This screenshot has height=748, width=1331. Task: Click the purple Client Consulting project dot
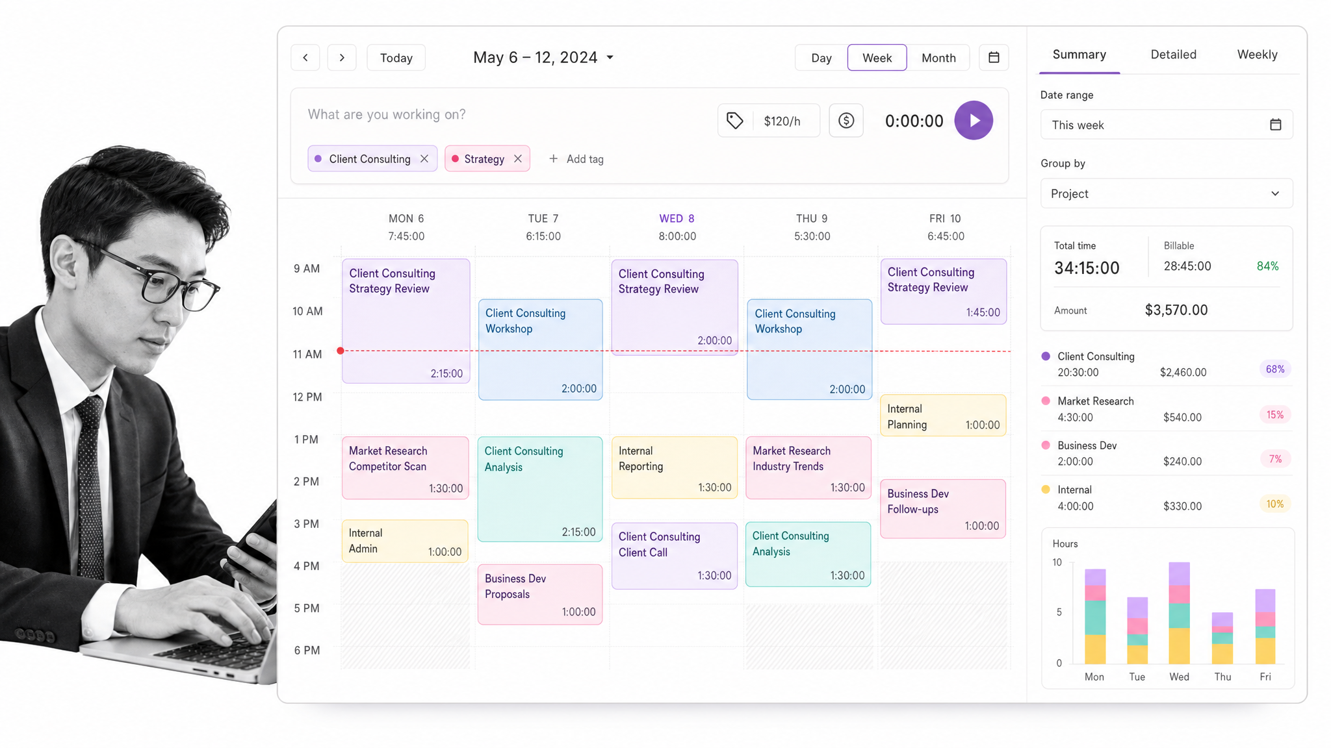tap(1046, 356)
